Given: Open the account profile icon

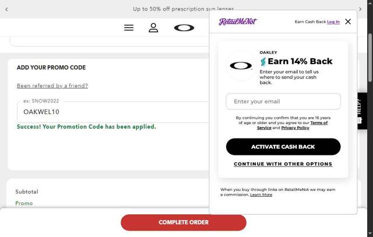Looking at the screenshot, I should pyautogui.click(x=153, y=27).
